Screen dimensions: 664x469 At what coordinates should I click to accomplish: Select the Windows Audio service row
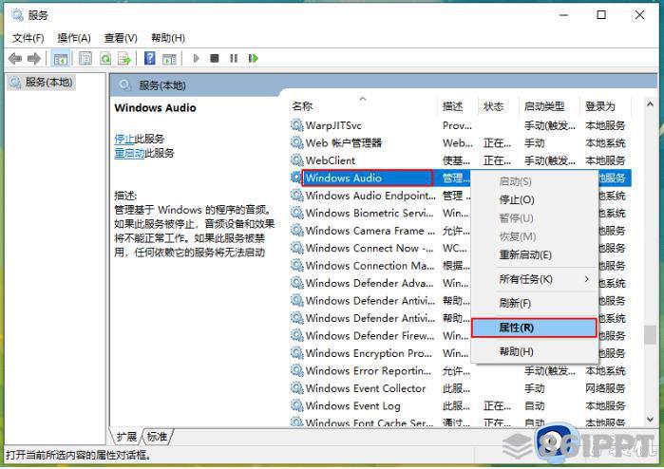[x=461, y=178]
